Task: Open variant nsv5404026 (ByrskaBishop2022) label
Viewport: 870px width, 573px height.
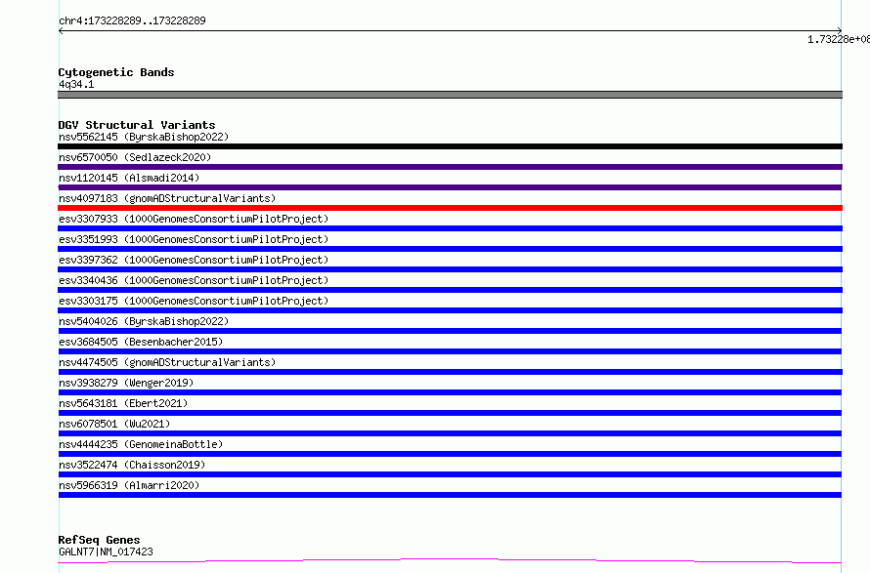Action: 144,321
